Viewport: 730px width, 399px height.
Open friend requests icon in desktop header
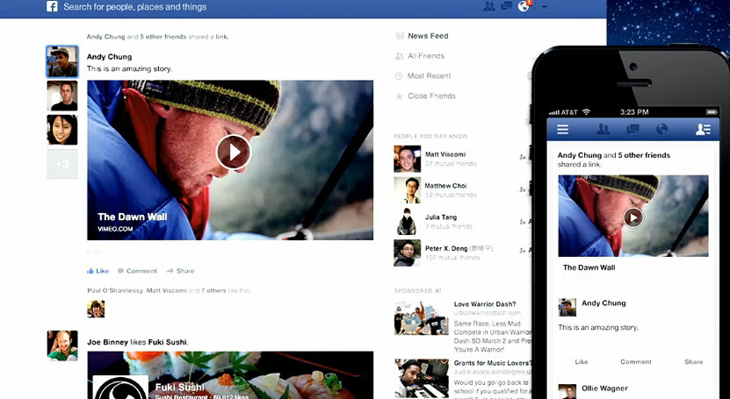click(489, 7)
